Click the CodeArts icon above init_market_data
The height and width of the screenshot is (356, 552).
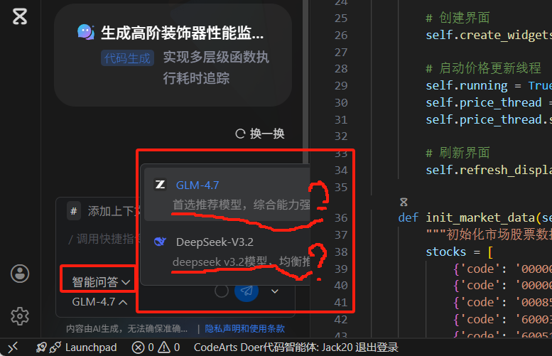click(404, 202)
